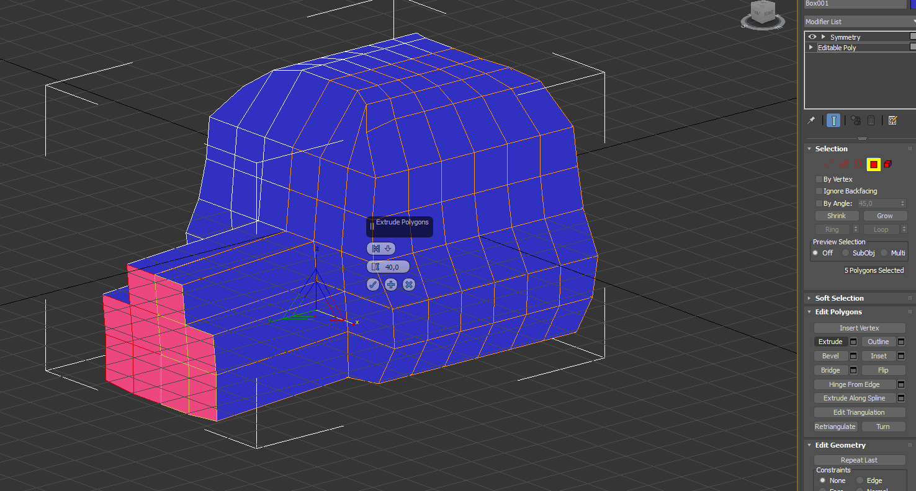This screenshot has height=491, width=916.
Task: Select Edge constraint radio
Action: 860,480
